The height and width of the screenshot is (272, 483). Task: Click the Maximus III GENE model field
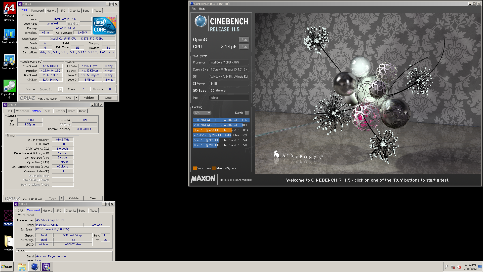pyautogui.click(x=59, y=225)
